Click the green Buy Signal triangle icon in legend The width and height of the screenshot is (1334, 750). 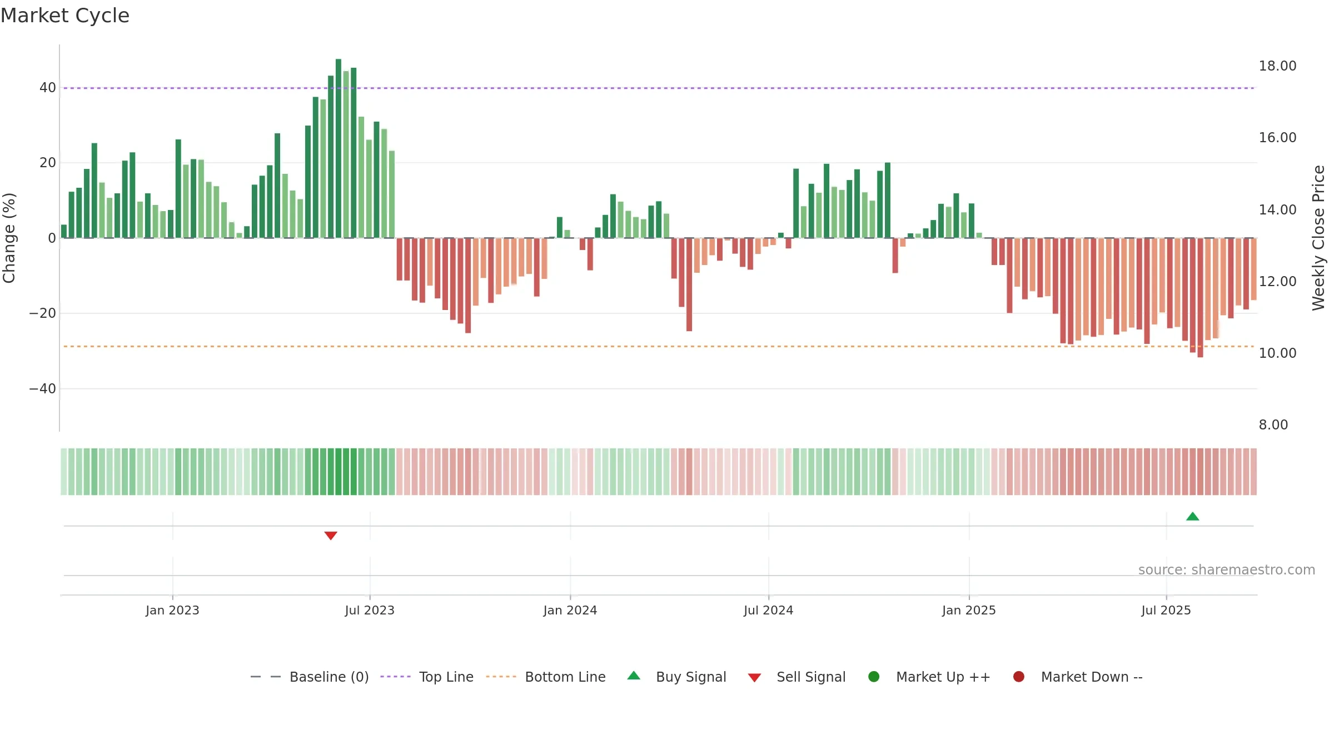click(634, 676)
